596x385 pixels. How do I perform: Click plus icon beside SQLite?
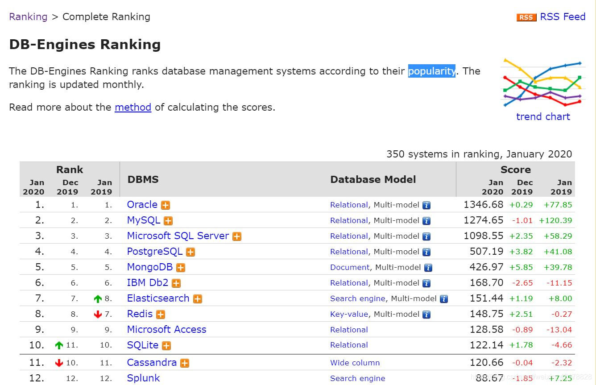(x=166, y=346)
